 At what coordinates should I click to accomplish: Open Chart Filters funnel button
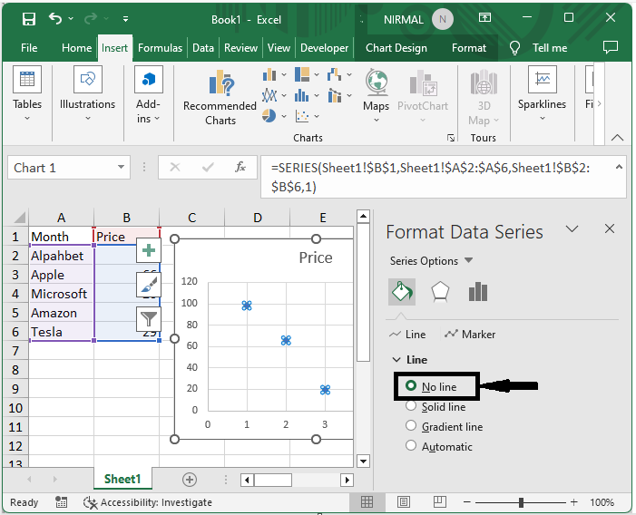[149, 318]
